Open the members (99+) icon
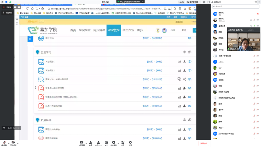The width and height of the screenshot is (261, 147). tap(98, 143)
